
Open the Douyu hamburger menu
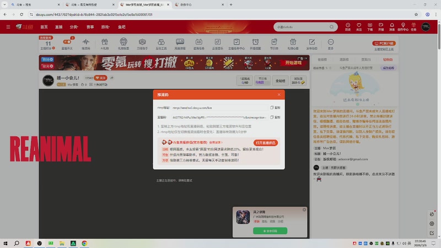(x=8, y=27)
